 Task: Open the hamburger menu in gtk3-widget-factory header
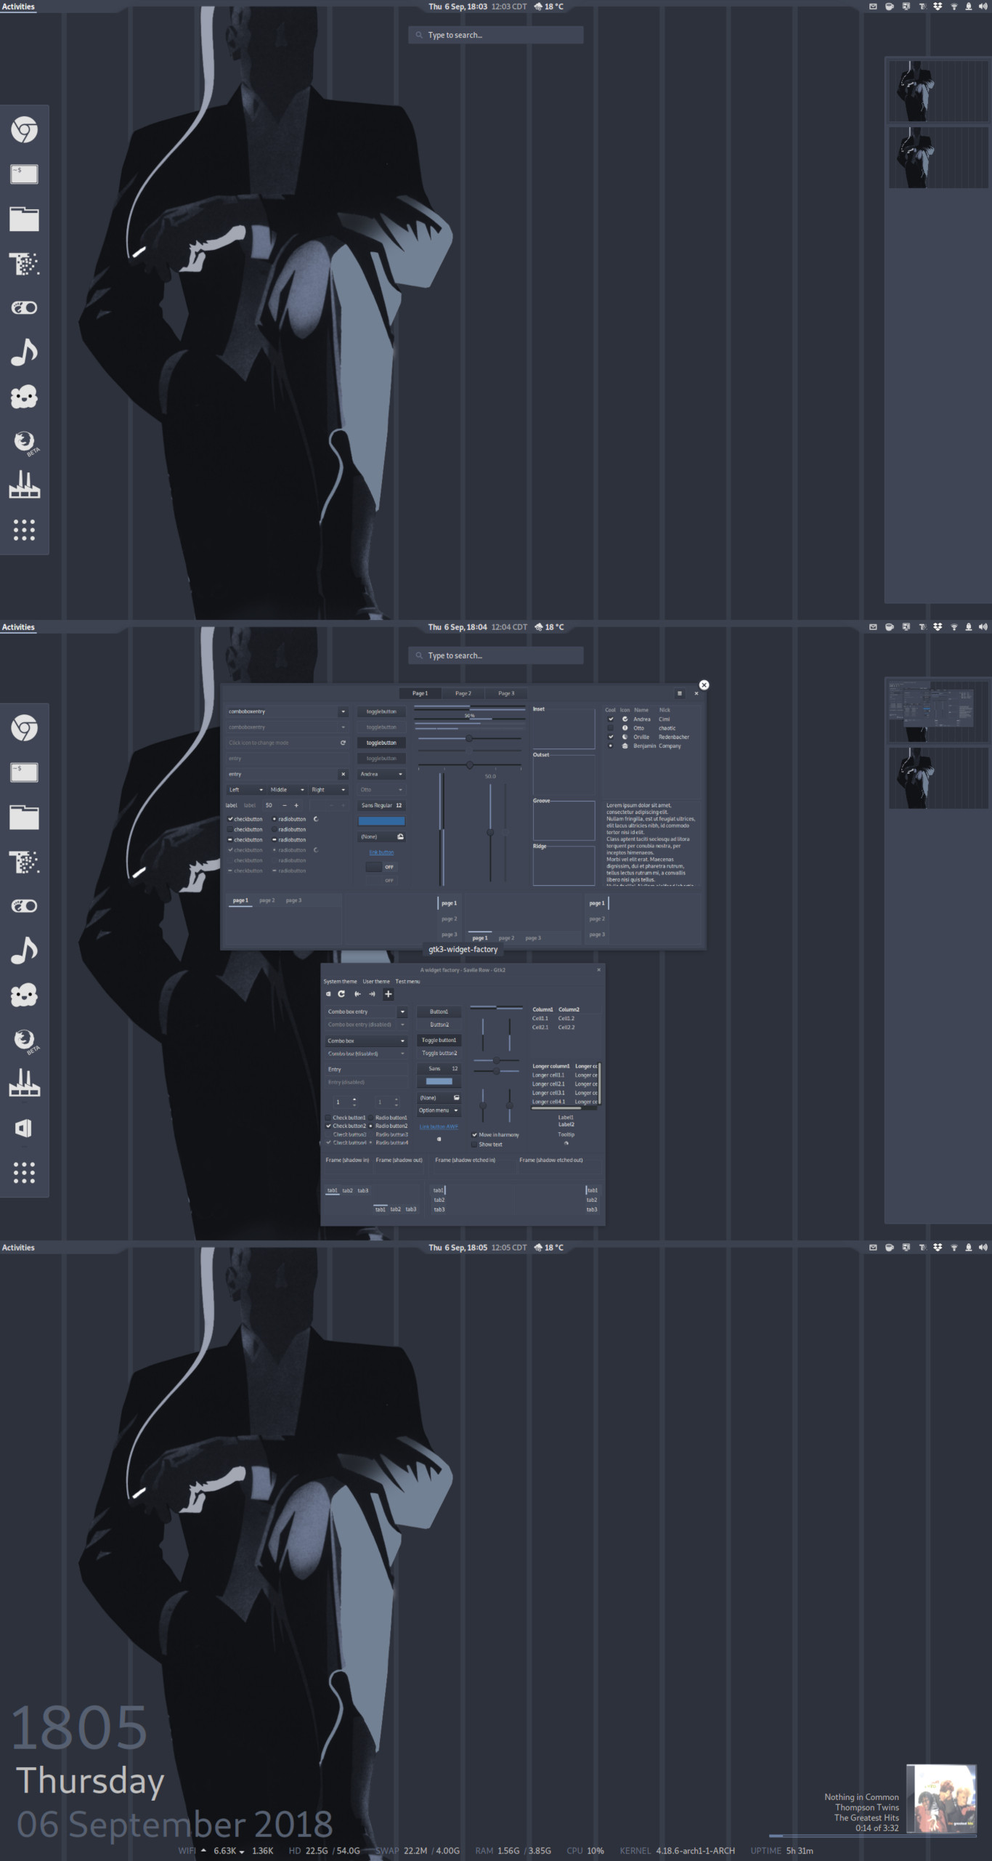(680, 693)
